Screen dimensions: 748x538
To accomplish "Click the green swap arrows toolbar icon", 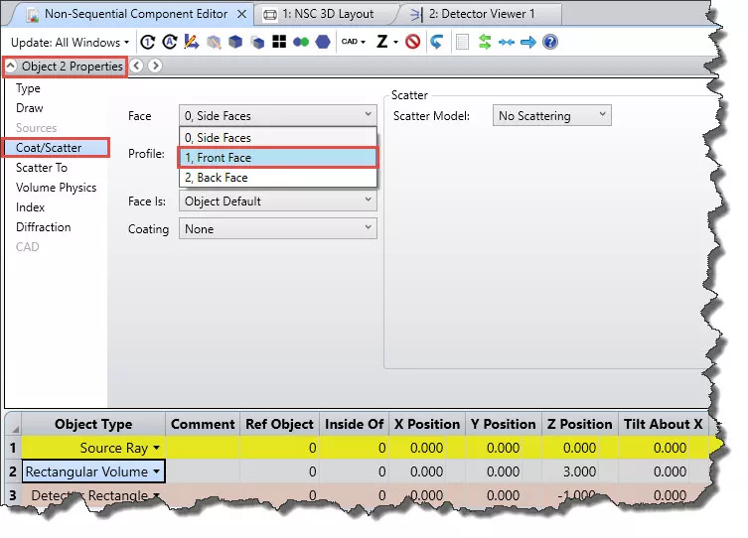I will coord(485,42).
